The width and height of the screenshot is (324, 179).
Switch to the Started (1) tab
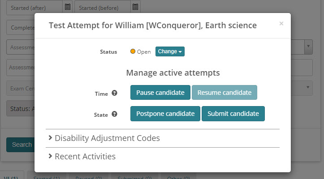pyautogui.click(x=46, y=177)
